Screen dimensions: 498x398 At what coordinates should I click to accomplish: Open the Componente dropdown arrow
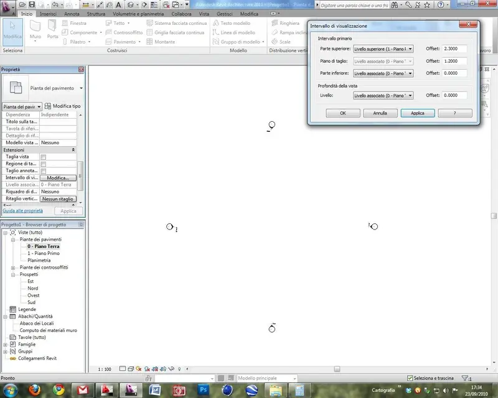click(x=101, y=32)
